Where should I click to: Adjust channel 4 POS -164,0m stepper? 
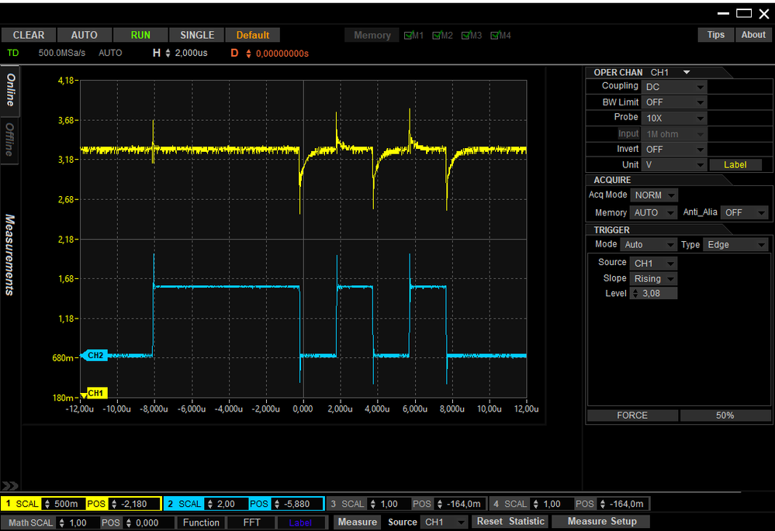(603, 504)
